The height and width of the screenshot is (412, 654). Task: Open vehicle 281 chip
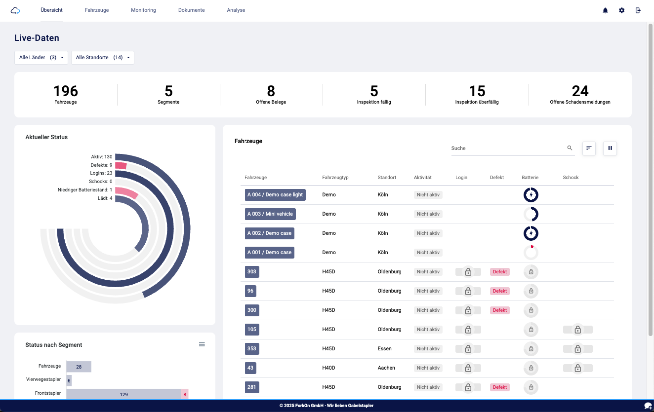[x=252, y=387]
